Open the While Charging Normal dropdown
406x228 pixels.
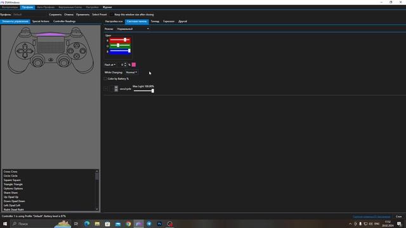click(x=131, y=72)
